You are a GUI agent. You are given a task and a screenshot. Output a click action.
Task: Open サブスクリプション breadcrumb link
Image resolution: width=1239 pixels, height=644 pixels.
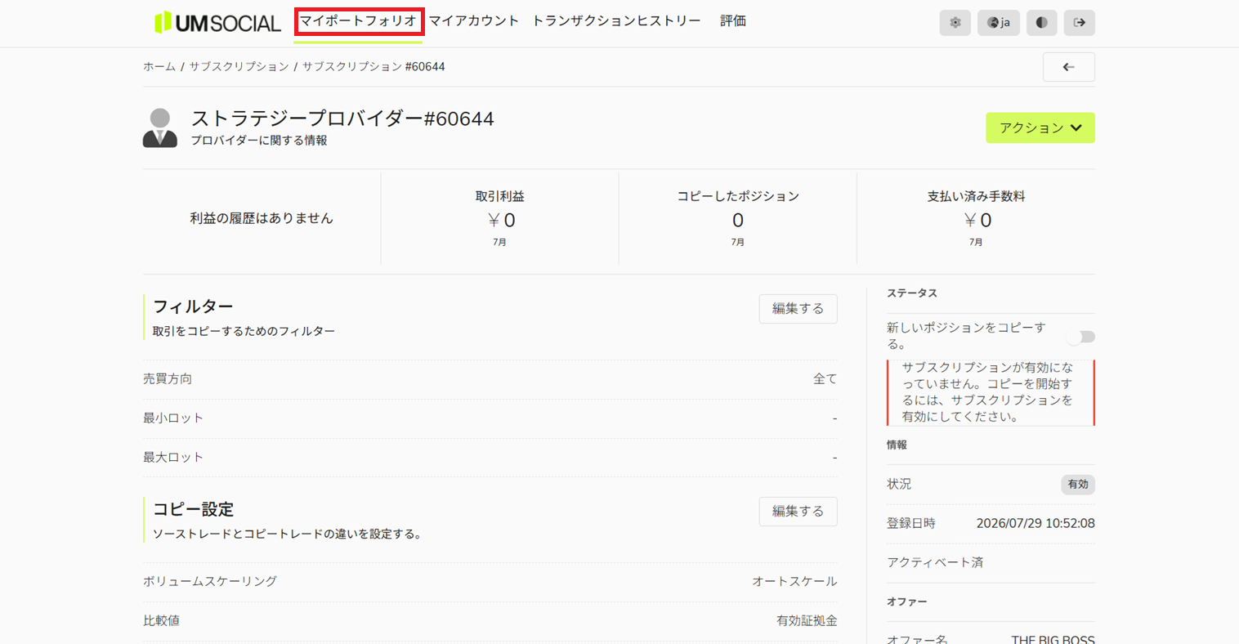[x=239, y=66]
